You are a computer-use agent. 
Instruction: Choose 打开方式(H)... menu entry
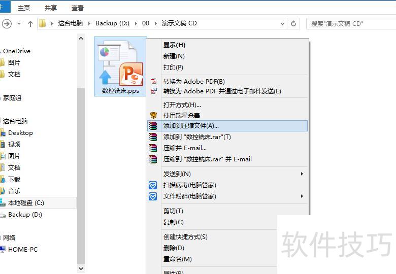(x=227, y=105)
